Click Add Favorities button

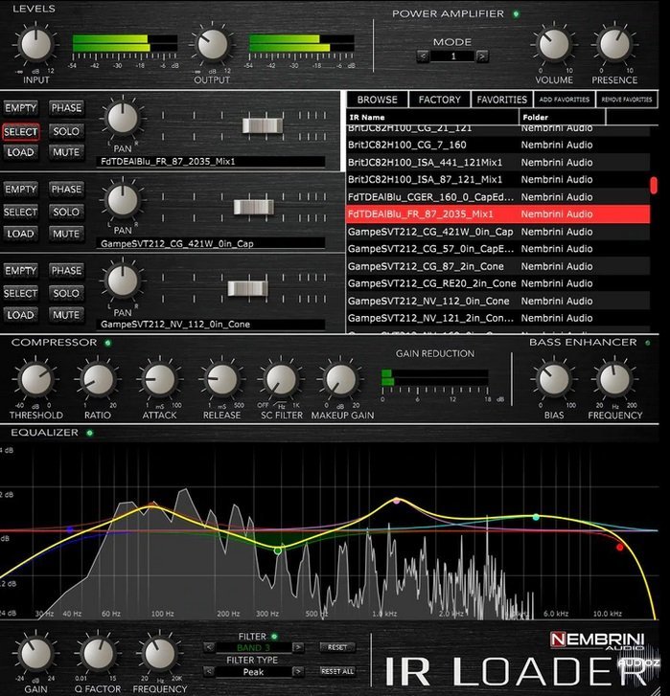click(x=565, y=100)
